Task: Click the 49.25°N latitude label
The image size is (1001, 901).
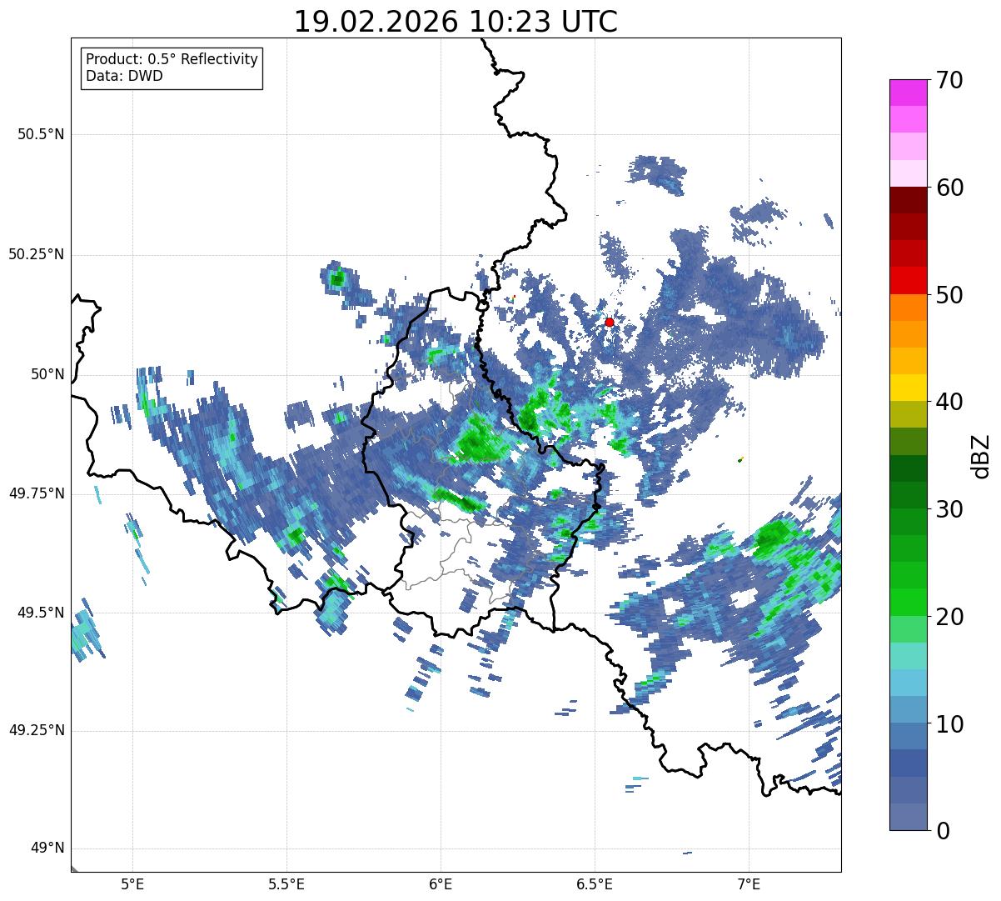Action: [x=37, y=731]
